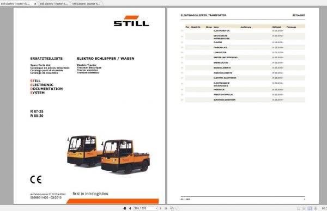Click the SONSTIGES ZUBEHOER entry name
Image resolution: width=327 pixels, height=211 pixels.
225,100
